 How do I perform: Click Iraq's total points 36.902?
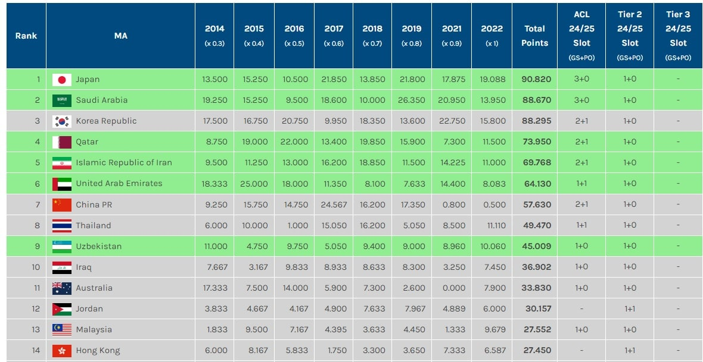point(537,267)
